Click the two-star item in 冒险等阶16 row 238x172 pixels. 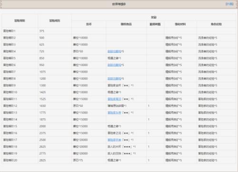[x=120, y=133]
